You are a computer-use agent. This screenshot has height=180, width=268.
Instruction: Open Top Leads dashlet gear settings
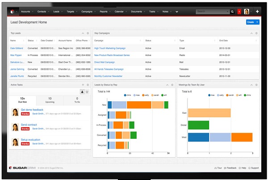pyautogui.click(x=88, y=33)
